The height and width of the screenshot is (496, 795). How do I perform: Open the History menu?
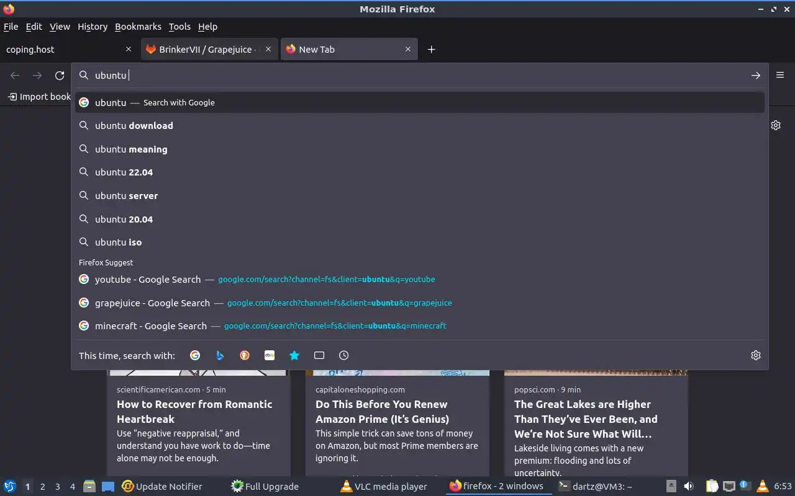tap(93, 27)
